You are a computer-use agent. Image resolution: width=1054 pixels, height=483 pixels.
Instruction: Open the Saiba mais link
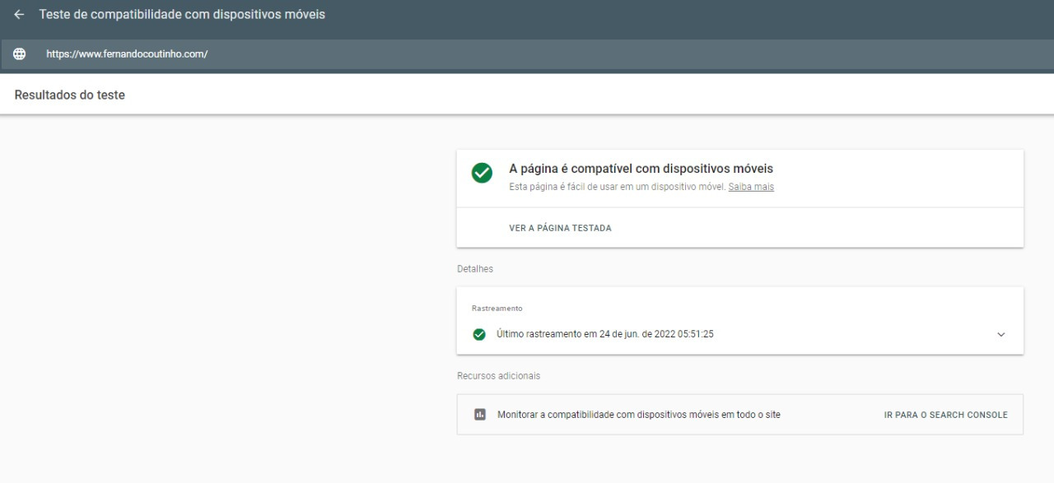(x=750, y=187)
